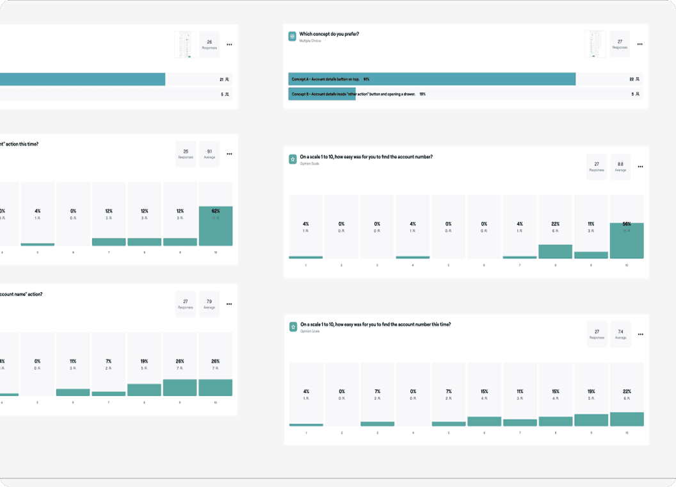Click 11% column for rating 7 in 7.4-average chart
The height and width of the screenshot is (487, 676).
[520, 394]
